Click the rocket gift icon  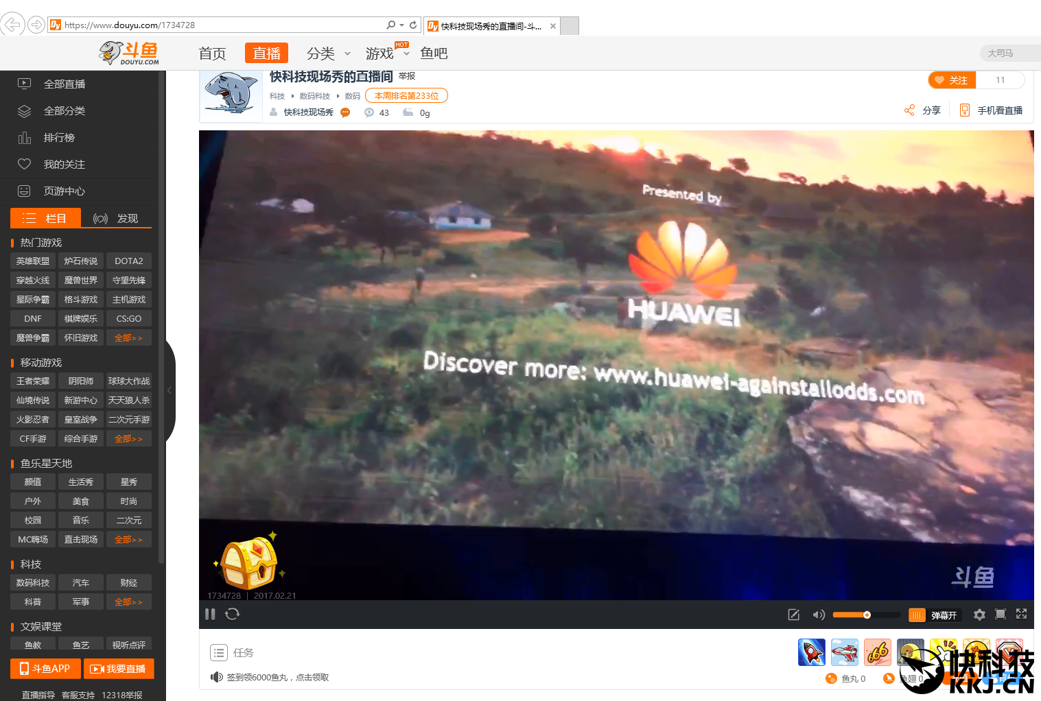pos(811,652)
